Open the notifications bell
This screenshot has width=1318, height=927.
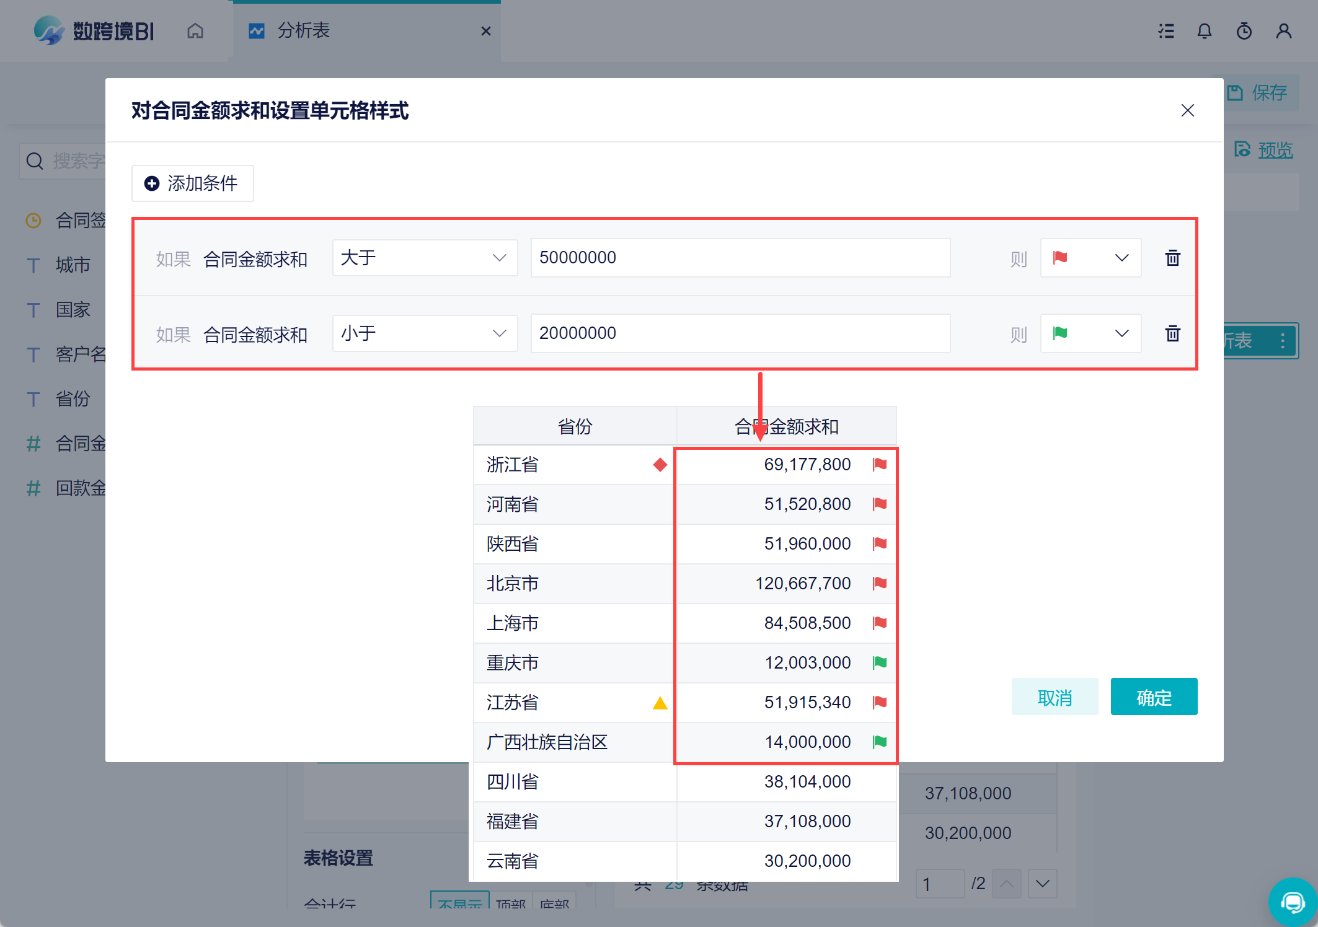(1204, 31)
